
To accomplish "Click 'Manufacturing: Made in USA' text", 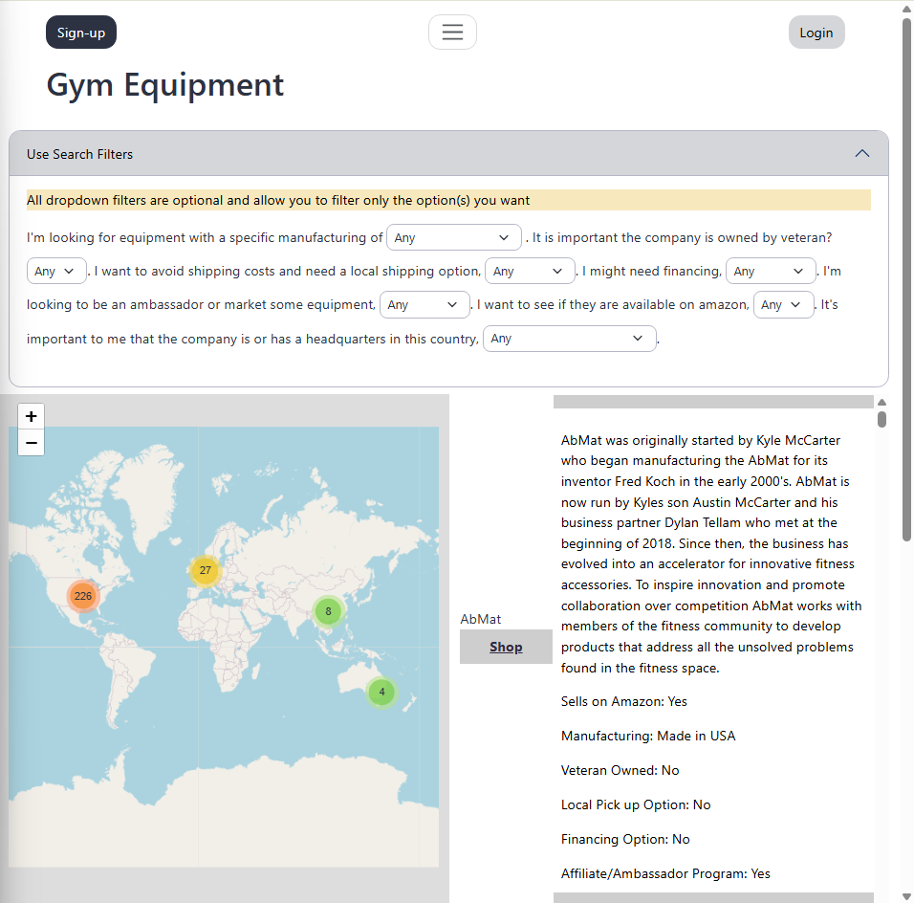I will [x=648, y=736].
